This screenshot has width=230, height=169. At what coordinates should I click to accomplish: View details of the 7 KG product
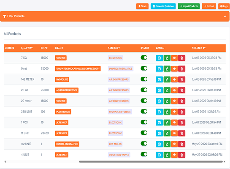point(174,58)
